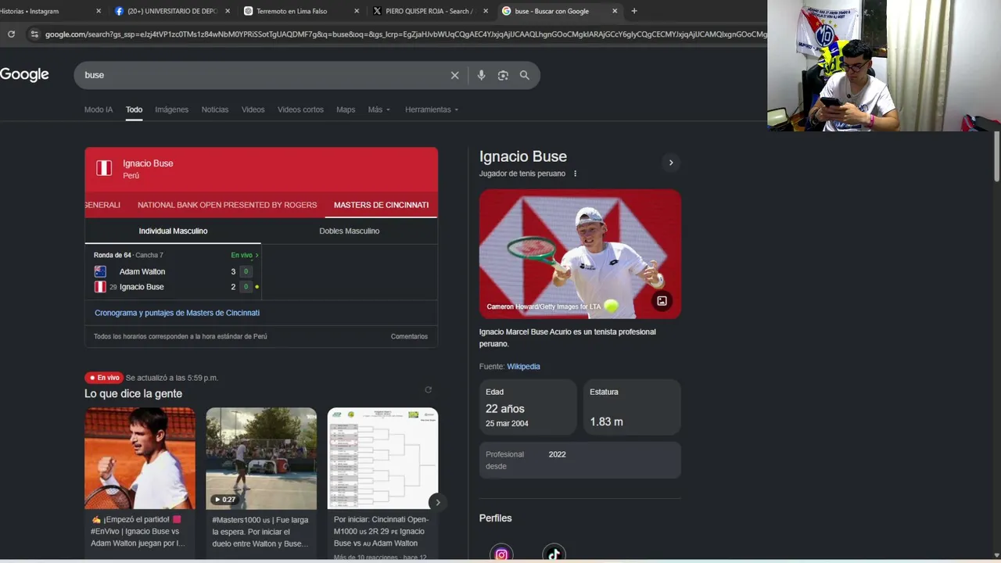This screenshot has width=1001, height=563.
Task: Click the 'Ignacio Buse' title in the red card header
Action: point(148,163)
